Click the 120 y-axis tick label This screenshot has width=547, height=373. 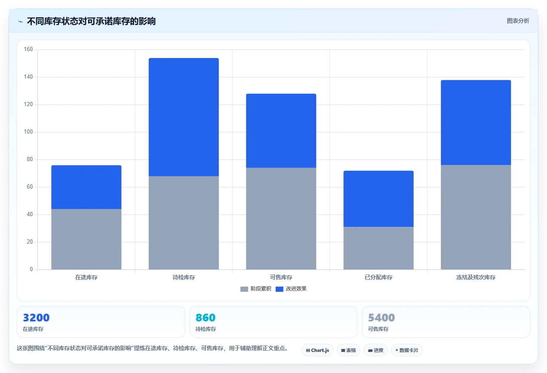[x=28, y=104]
